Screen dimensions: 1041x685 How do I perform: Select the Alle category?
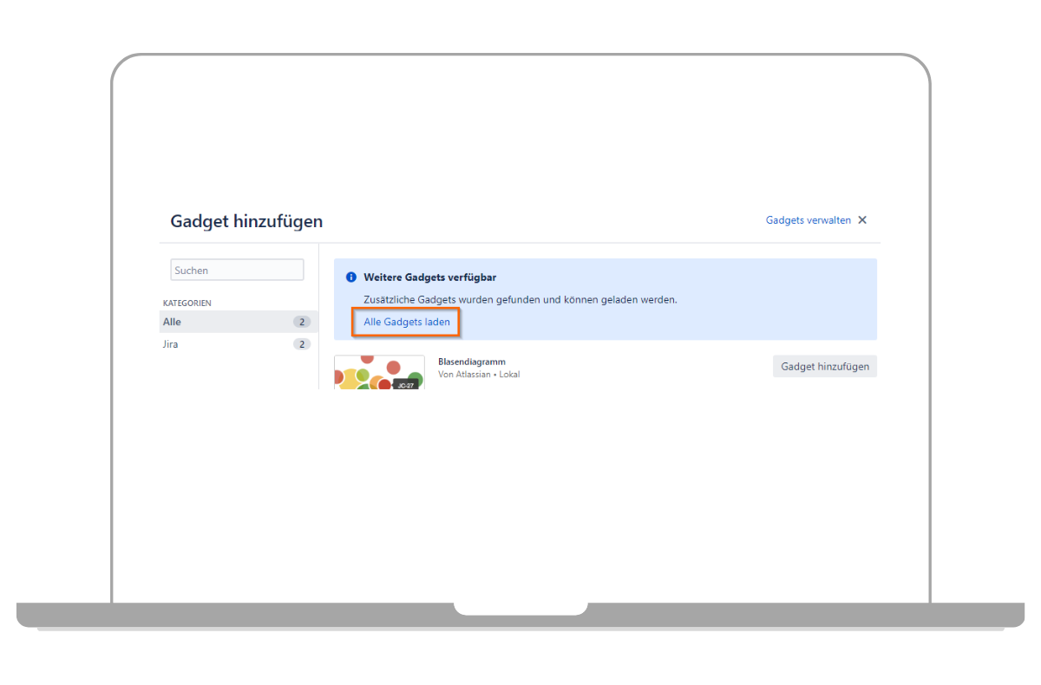(x=173, y=322)
